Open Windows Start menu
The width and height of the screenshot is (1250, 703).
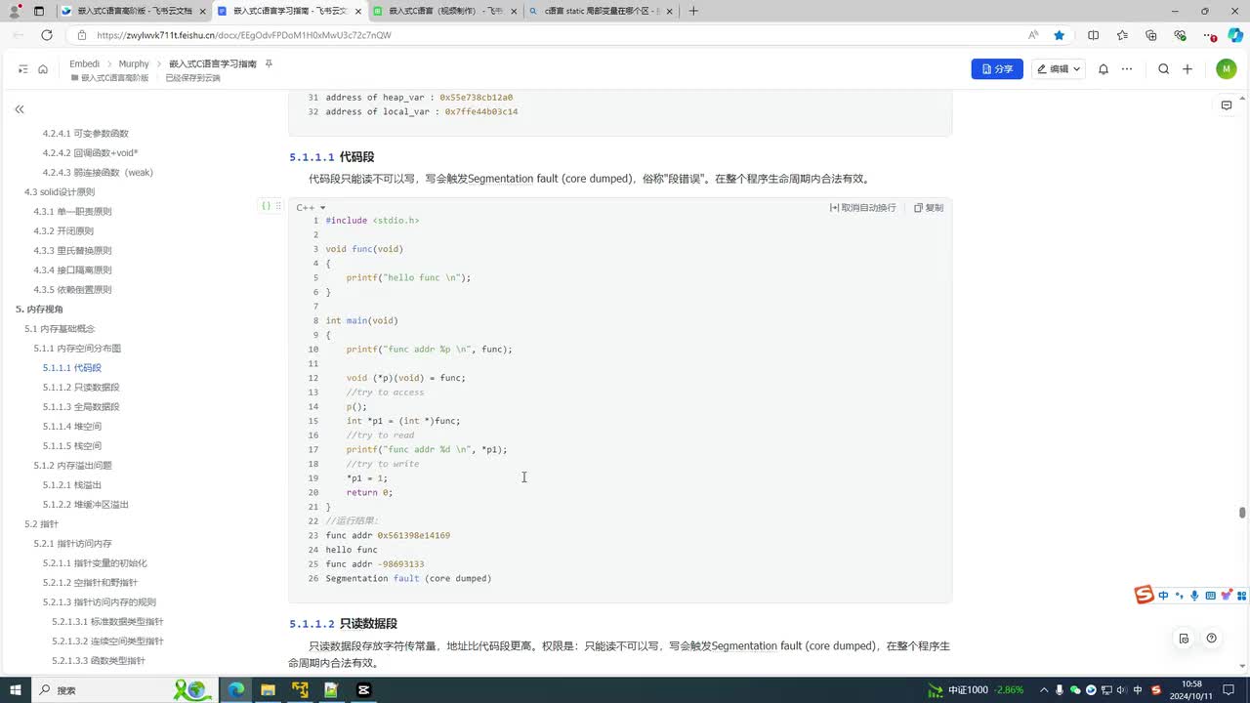click(17, 689)
